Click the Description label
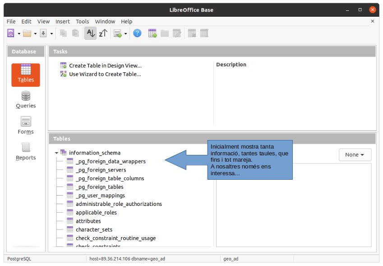The width and height of the screenshot is (383, 266). pyautogui.click(x=231, y=65)
